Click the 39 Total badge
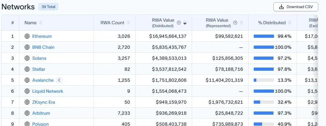Screen dimensions: 326x126 (48, 7)
